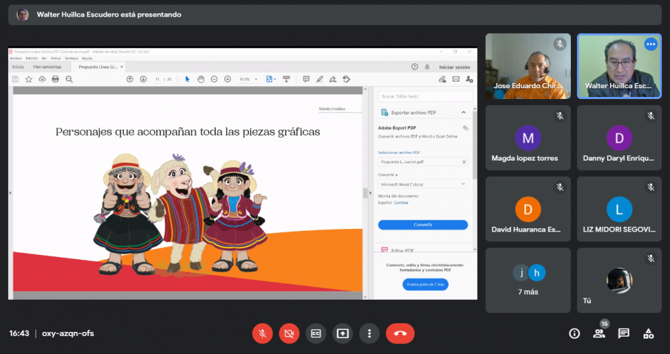Click the blue Convertir button
The image size is (670, 354).
tap(423, 225)
